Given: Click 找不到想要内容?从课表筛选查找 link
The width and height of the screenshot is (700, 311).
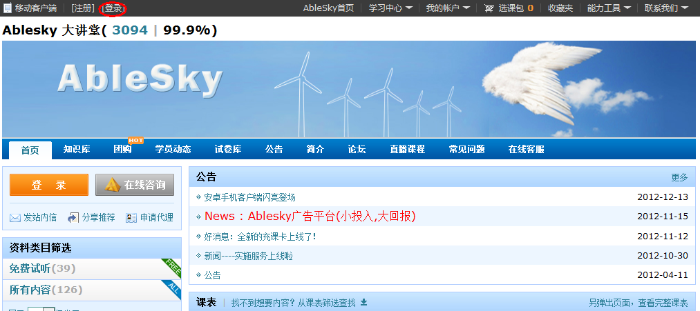Looking at the screenshot, I should click(293, 303).
